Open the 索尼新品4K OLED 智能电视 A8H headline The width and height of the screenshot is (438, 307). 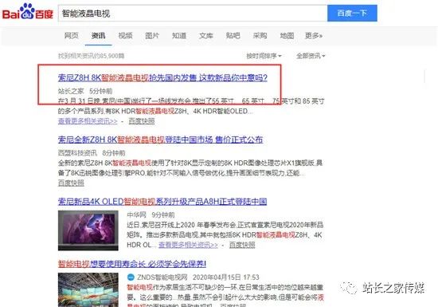[x=162, y=201]
